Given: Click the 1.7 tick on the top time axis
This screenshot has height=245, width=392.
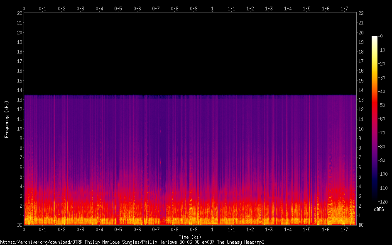Looking at the screenshot, I should 344,8.
